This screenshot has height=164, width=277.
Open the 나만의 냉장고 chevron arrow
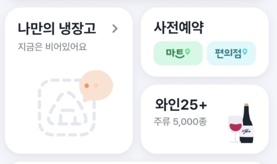tap(115, 29)
